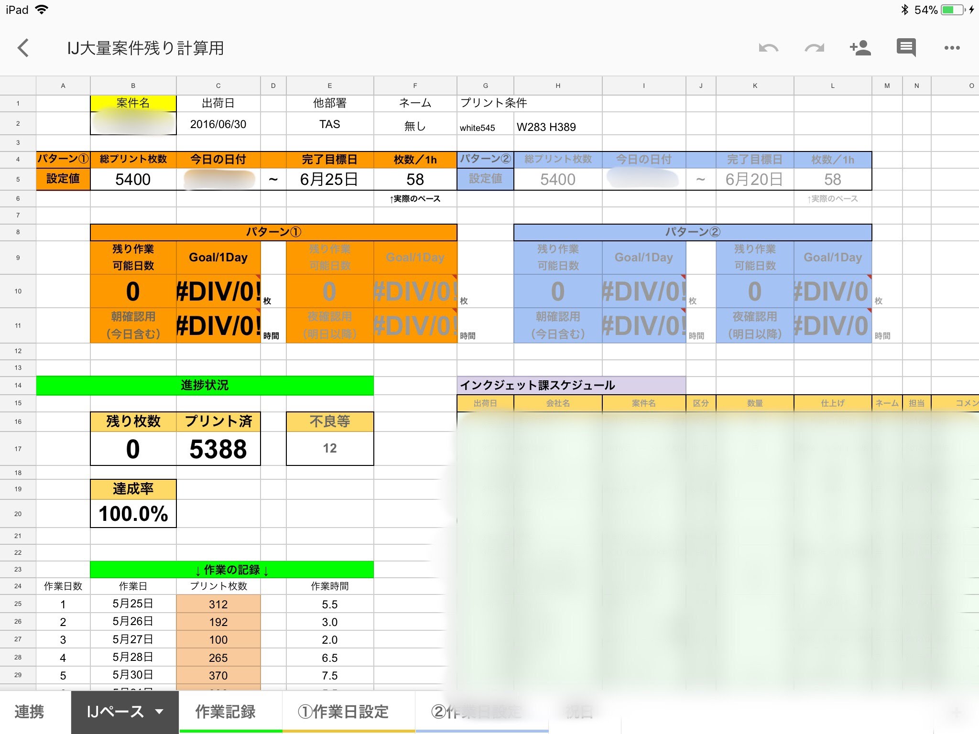Screen dimensions: 979x734
Task: Tap the back arrow icon
Action: (23, 48)
